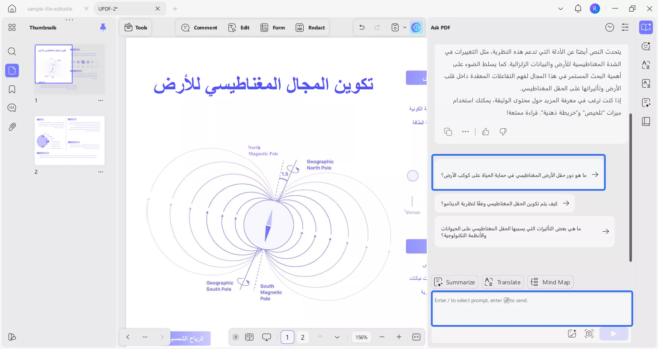Select the Translate tool in right AI sidebar
Image resolution: width=658 pixels, height=349 pixels.
[502, 282]
